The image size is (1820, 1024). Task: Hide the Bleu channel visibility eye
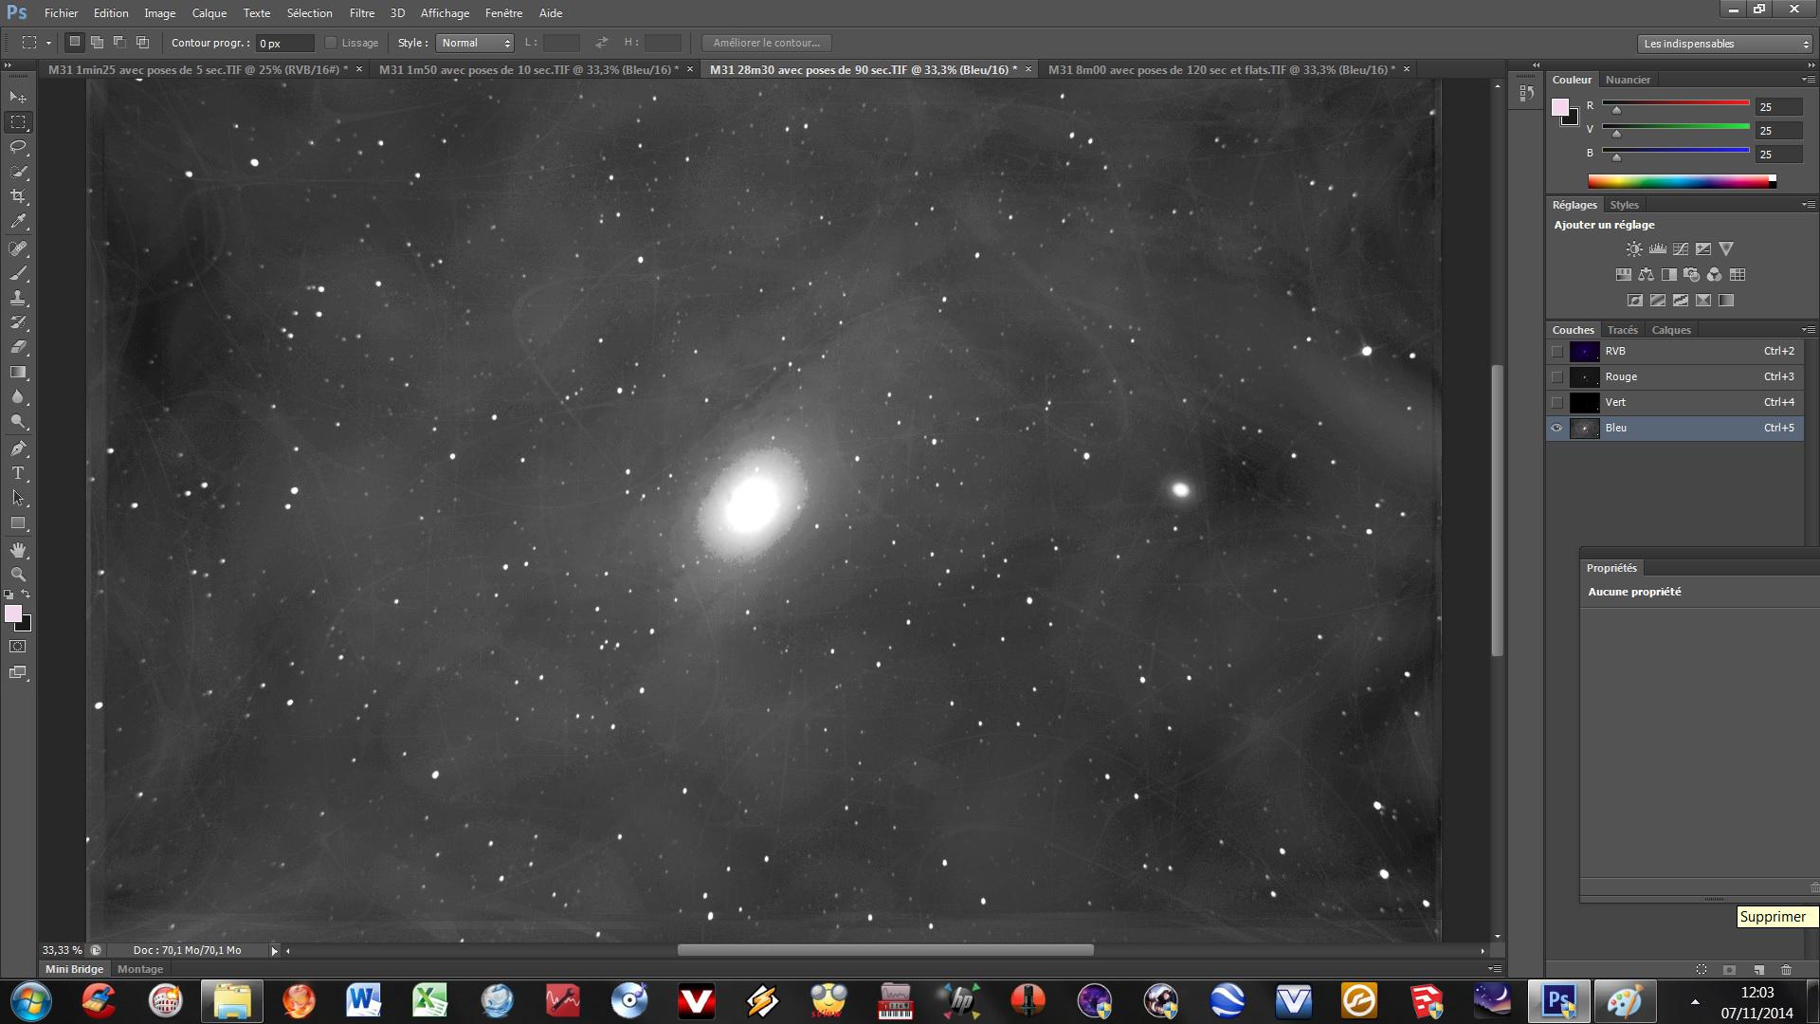[1556, 428]
